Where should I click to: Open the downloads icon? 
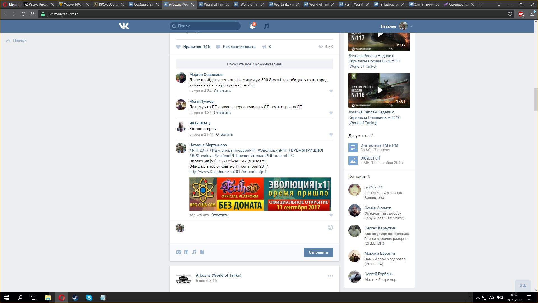pos(532,14)
